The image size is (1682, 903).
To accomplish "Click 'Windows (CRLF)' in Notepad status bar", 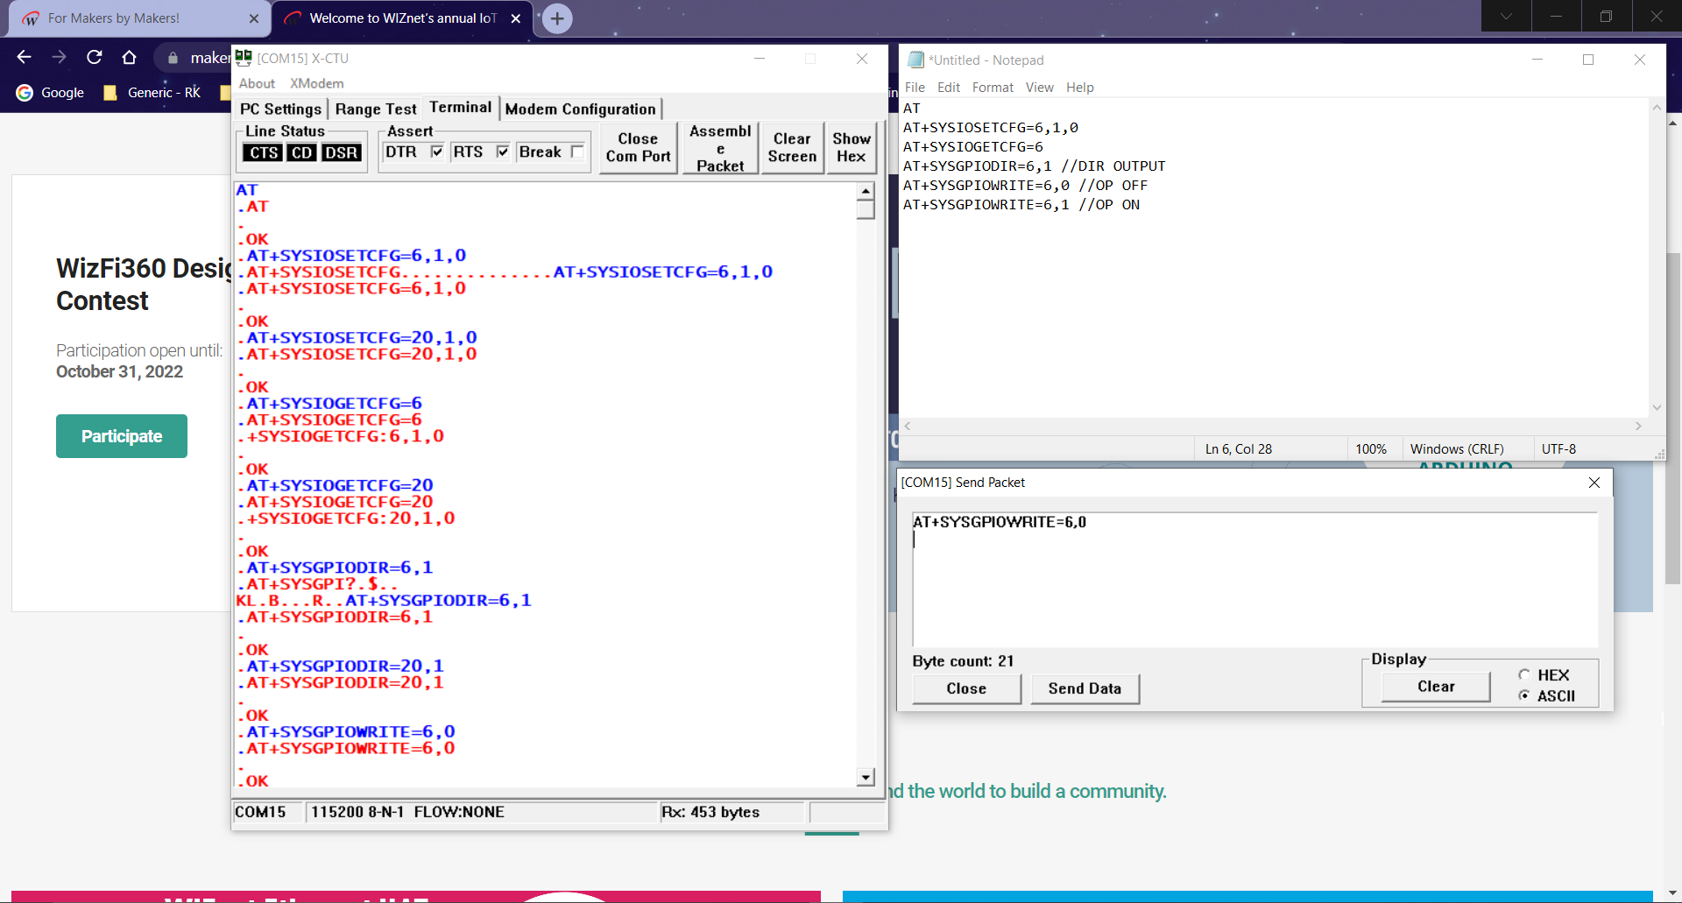I will point(1457,449).
